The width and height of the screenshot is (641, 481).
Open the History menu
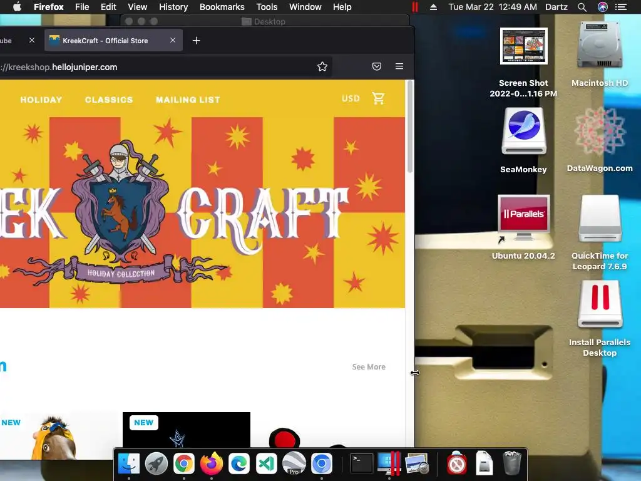(173, 7)
